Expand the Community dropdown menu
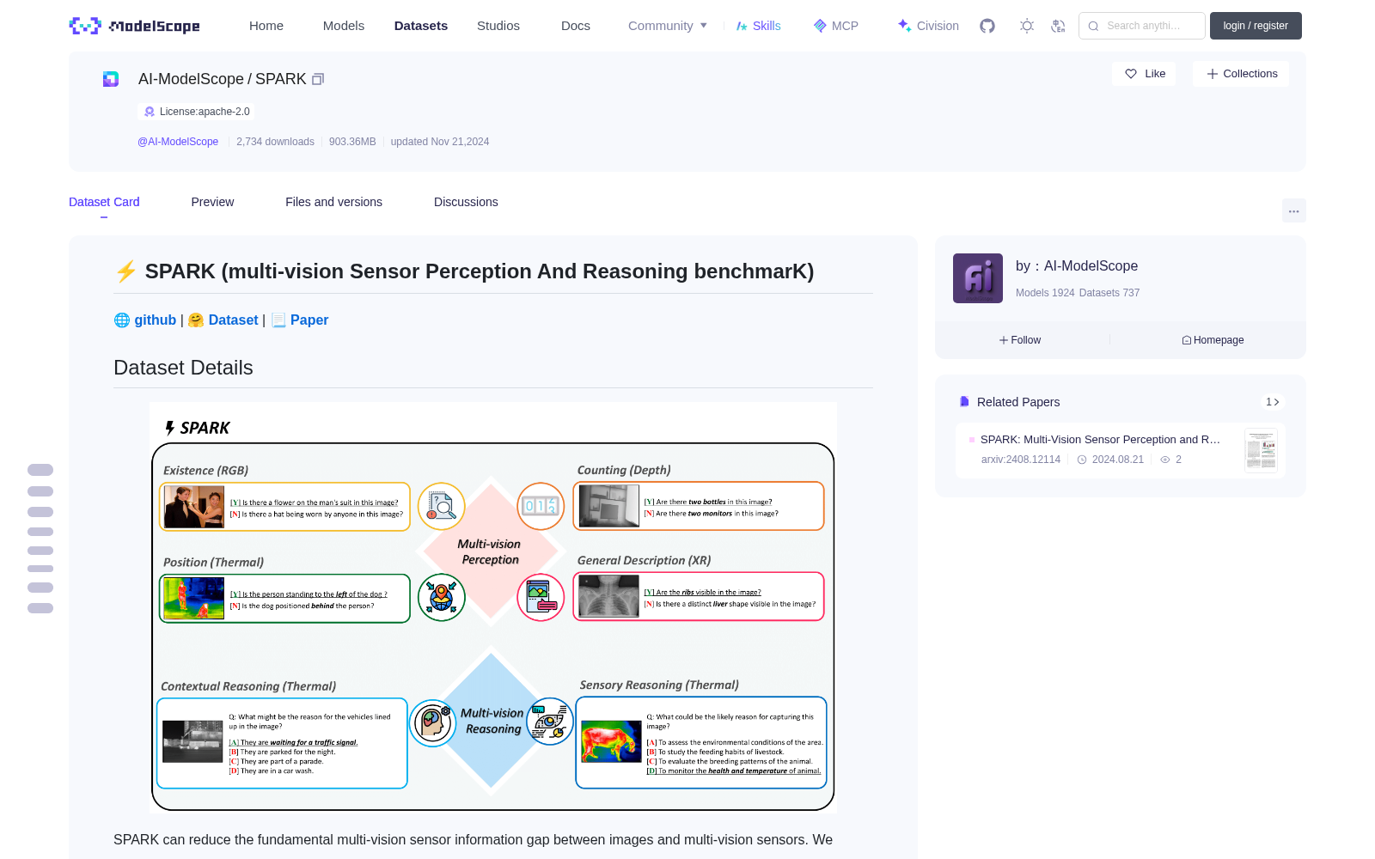 point(668,26)
